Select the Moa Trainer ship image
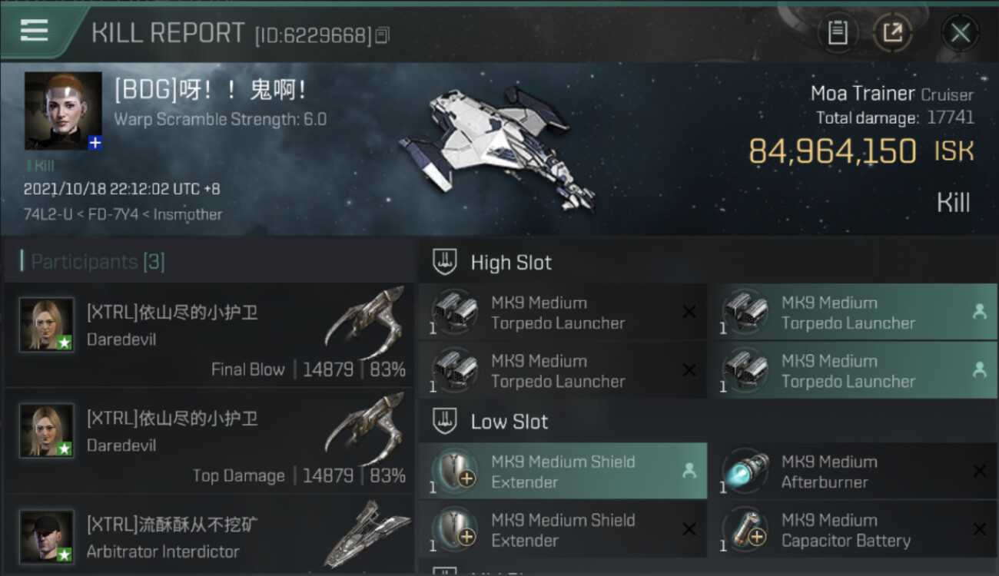Viewport: 999px width, 576px height. coord(497,147)
